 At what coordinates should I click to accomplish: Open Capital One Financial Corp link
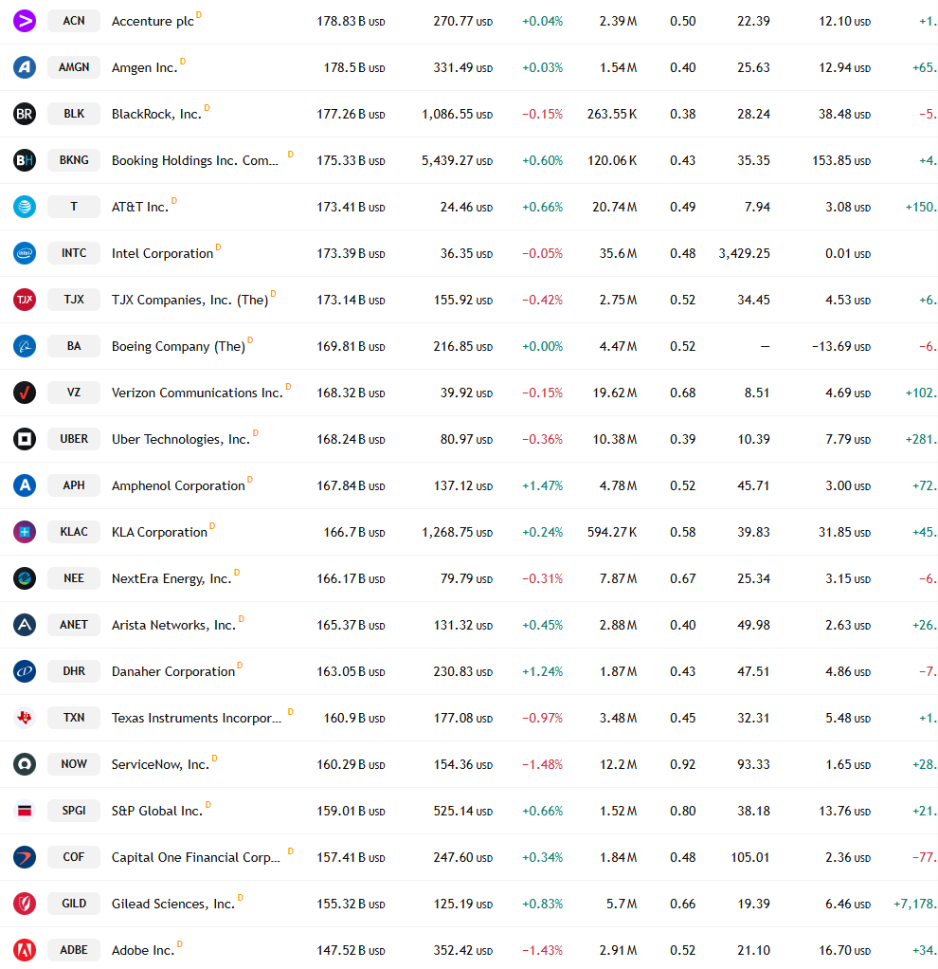(196, 858)
